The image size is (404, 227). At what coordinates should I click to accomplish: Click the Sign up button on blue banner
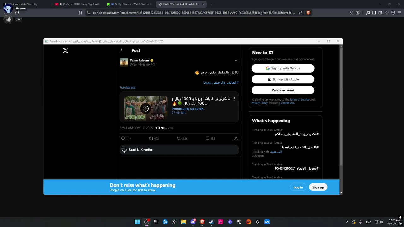pos(318,187)
